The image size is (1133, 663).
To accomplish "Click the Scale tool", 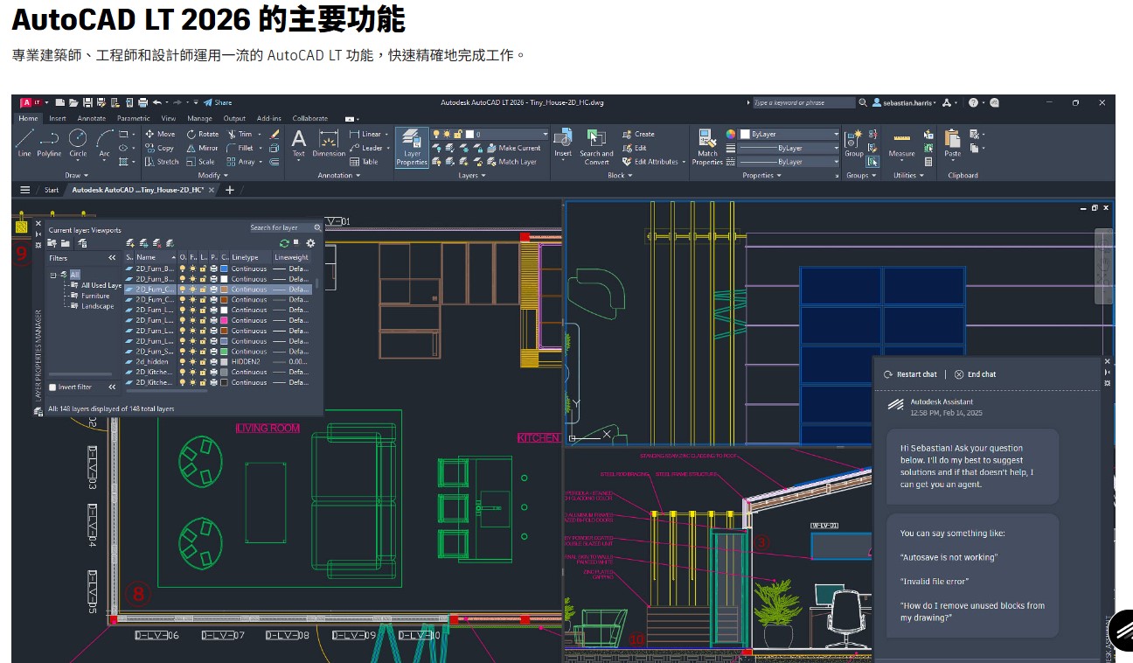I will pyautogui.click(x=201, y=162).
